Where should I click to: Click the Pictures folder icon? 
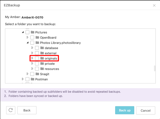point(33,32)
